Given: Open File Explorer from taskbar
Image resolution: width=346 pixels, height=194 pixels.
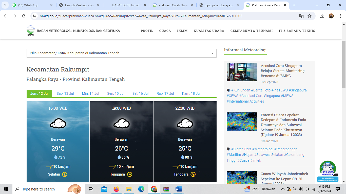Looking at the screenshot, I should coord(129,189).
